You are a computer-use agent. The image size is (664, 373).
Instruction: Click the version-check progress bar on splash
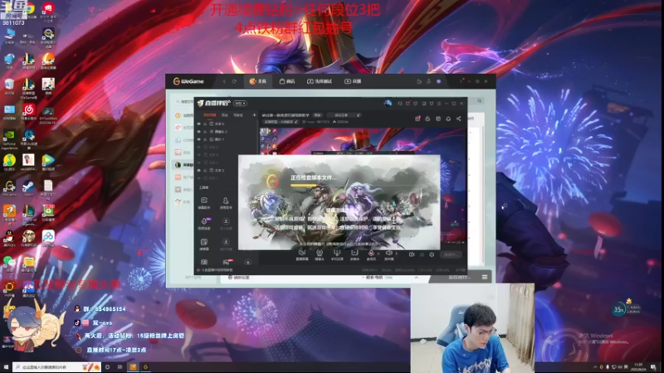click(303, 185)
